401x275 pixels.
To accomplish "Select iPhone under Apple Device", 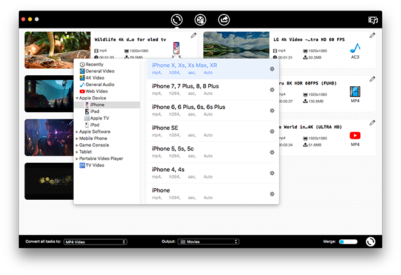I will tap(107, 104).
